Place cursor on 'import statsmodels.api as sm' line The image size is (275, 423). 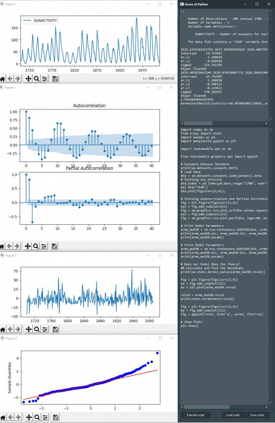click(206, 149)
